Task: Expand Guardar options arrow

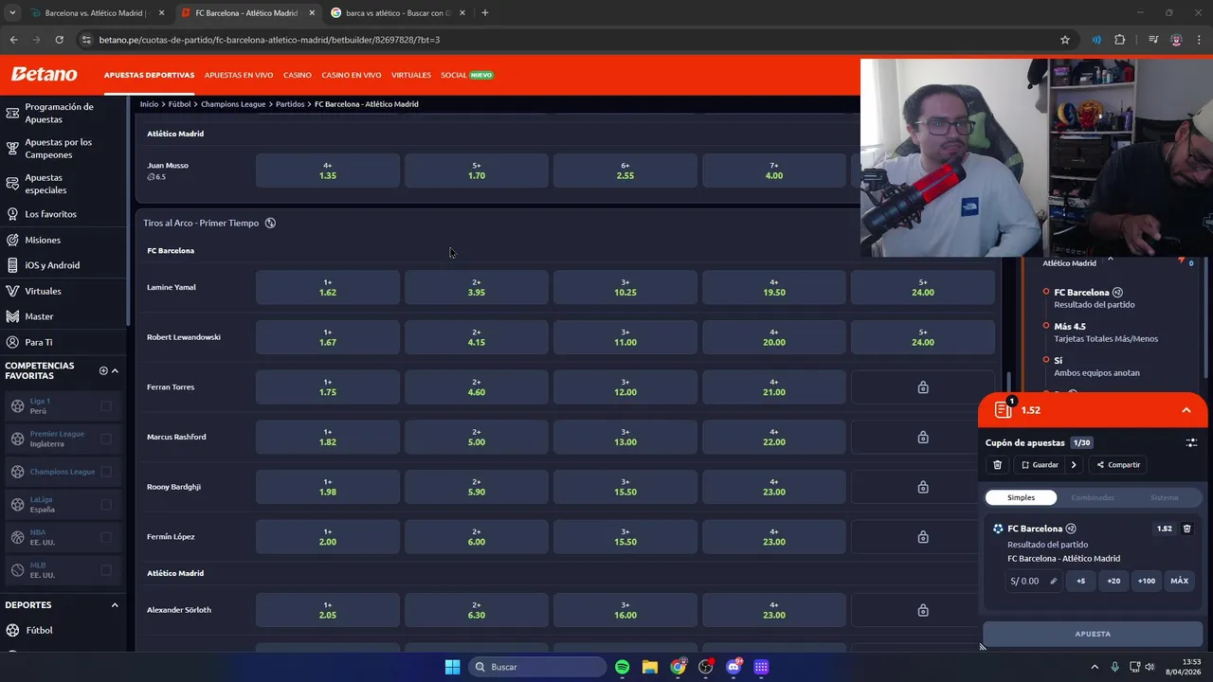Action: (1073, 465)
